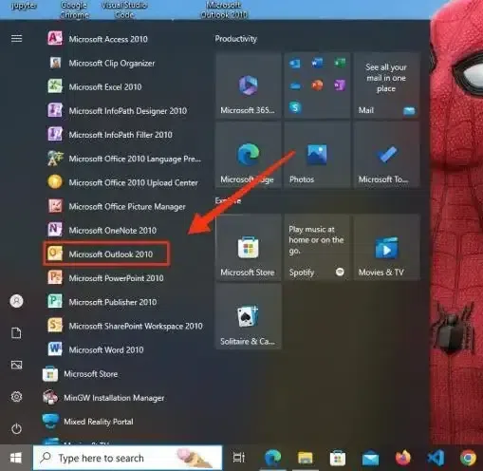This screenshot has width=483, height=471.
Task: Click the Excel icon in Office folder tile
Action: tap(340, 63)
